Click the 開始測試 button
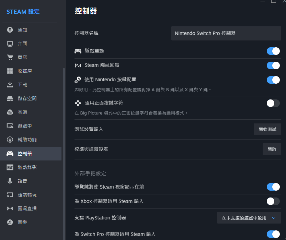286x240 pixels. (267, 129)
